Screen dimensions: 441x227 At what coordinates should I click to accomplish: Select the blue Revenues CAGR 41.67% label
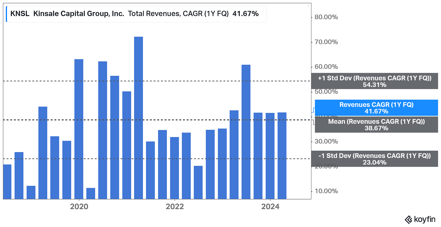tap(376, 108)
